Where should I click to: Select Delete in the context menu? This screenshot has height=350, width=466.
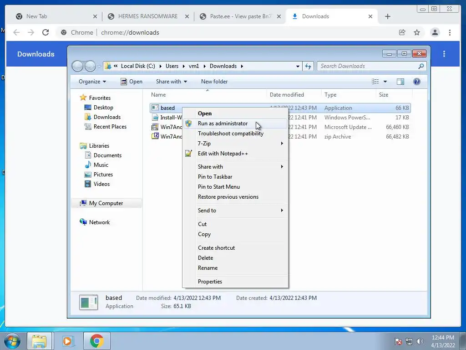pyautogui.click(x=235, y=258)
